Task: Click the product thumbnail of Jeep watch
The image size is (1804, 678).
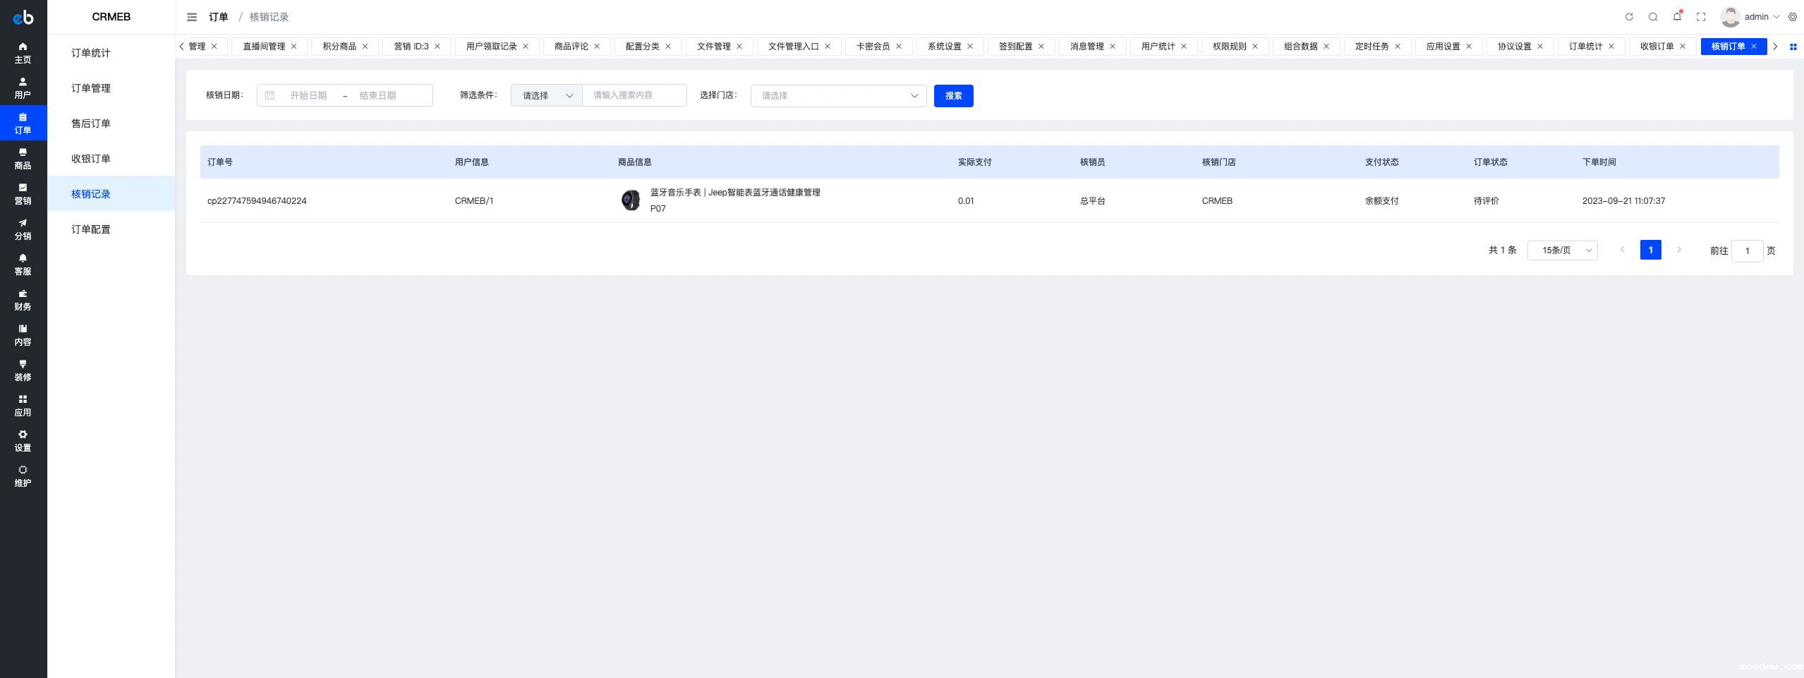Action: (x=630, y=200)
